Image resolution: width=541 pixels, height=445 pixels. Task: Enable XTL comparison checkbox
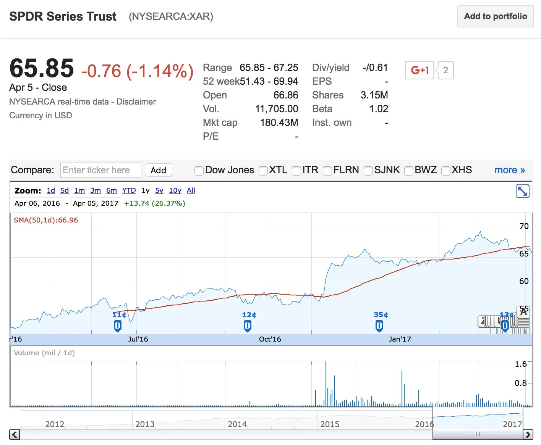click(263, 171)
